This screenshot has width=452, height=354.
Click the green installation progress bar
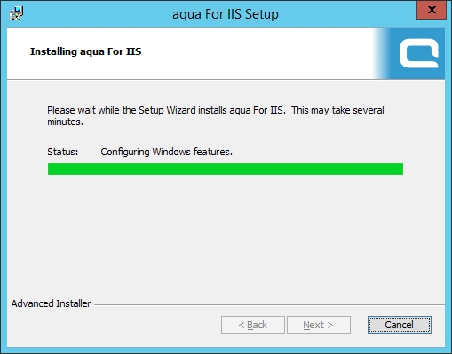click(226, 169)
